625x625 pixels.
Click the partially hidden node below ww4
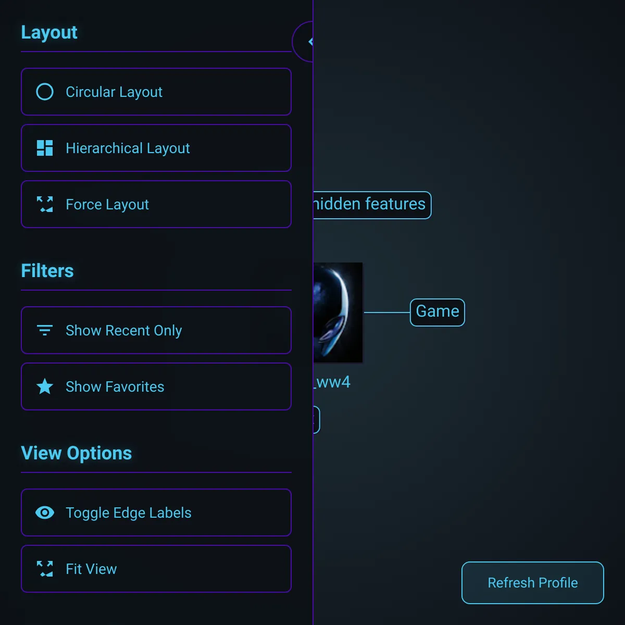click(316, 420)
